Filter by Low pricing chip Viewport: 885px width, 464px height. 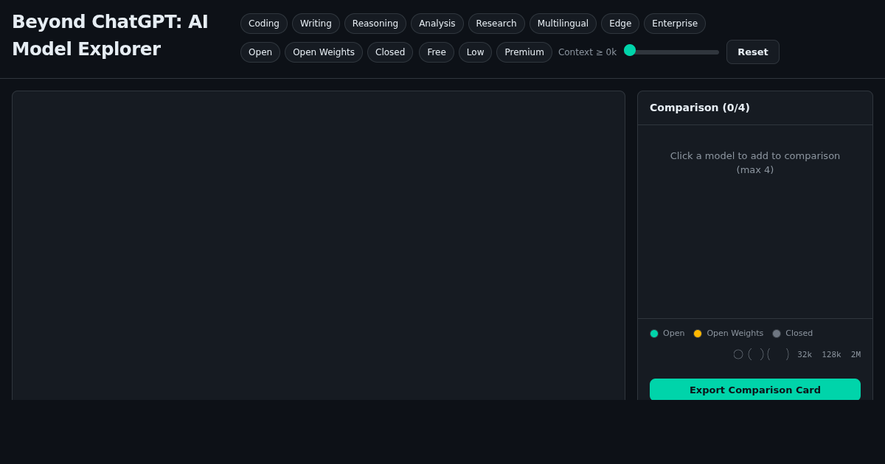click(x=475, y=52)
